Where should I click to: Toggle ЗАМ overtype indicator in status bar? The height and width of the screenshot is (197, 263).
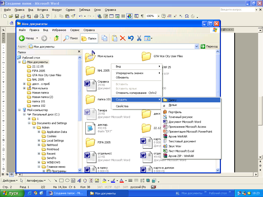pyautogui.click(x=125, y=187)
